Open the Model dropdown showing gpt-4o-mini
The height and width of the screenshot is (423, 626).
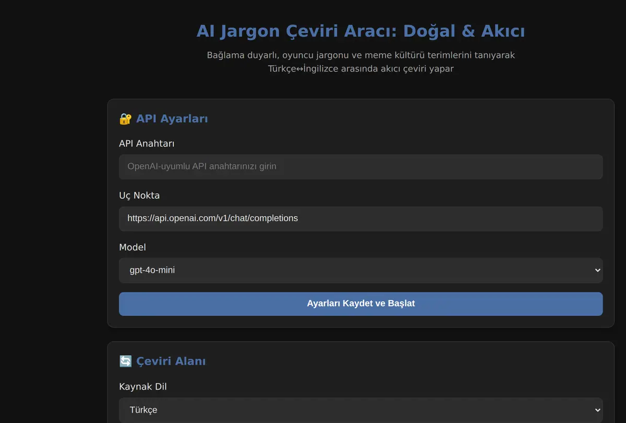click(360, 270)
